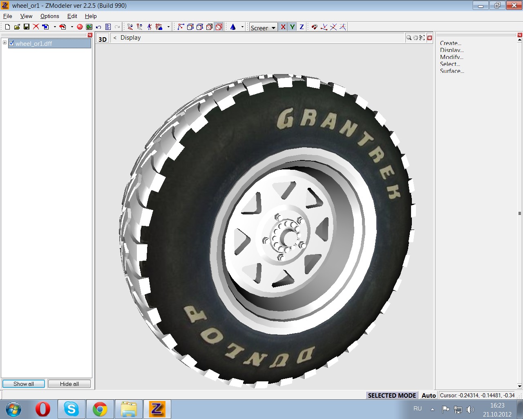
Task: Expand the Display... command group
Action: click(452, 50)
